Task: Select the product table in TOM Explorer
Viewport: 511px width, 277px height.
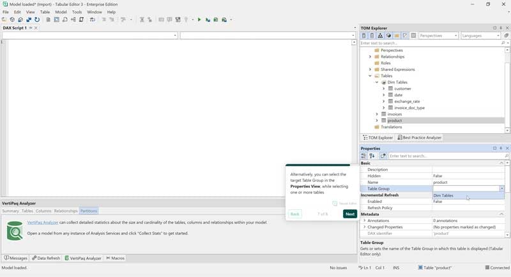Action: (395, 121)
